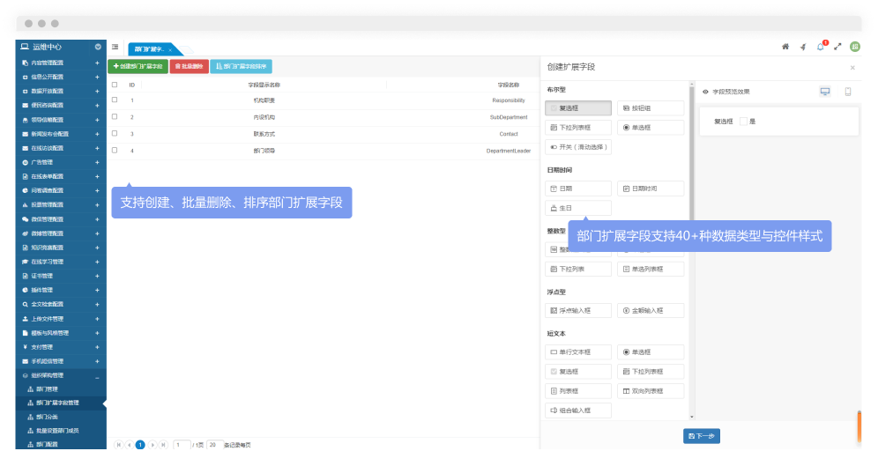Viewport: 878px width, 466px height.
Task: Click the sidebar collapse hamburger icon
Action: pyautogui.click(x=115, y=47)
